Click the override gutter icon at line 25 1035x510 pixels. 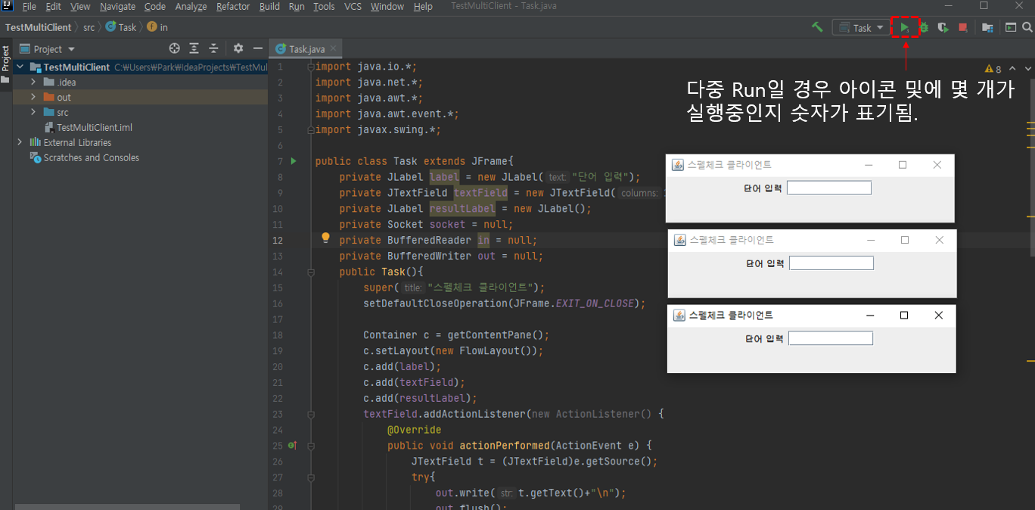292,446
